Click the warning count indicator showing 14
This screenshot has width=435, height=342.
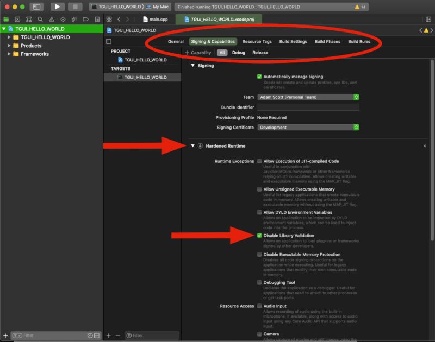360,7
